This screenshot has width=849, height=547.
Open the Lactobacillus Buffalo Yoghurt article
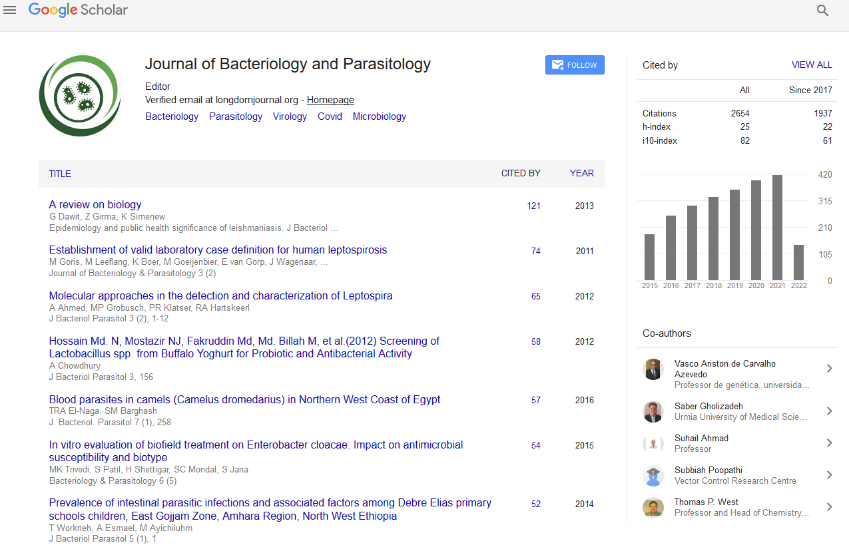(244, 347)
